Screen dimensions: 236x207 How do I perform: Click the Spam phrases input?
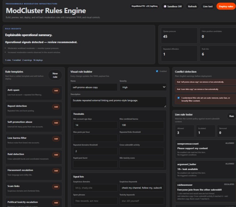pos(95,201)
